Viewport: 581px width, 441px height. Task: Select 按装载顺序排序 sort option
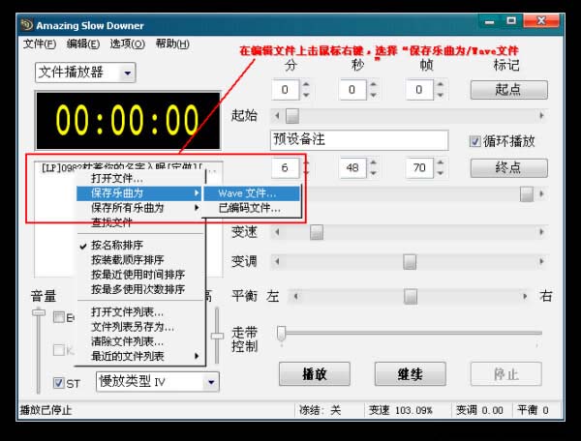pyautogui.click(x=139, y=260)
